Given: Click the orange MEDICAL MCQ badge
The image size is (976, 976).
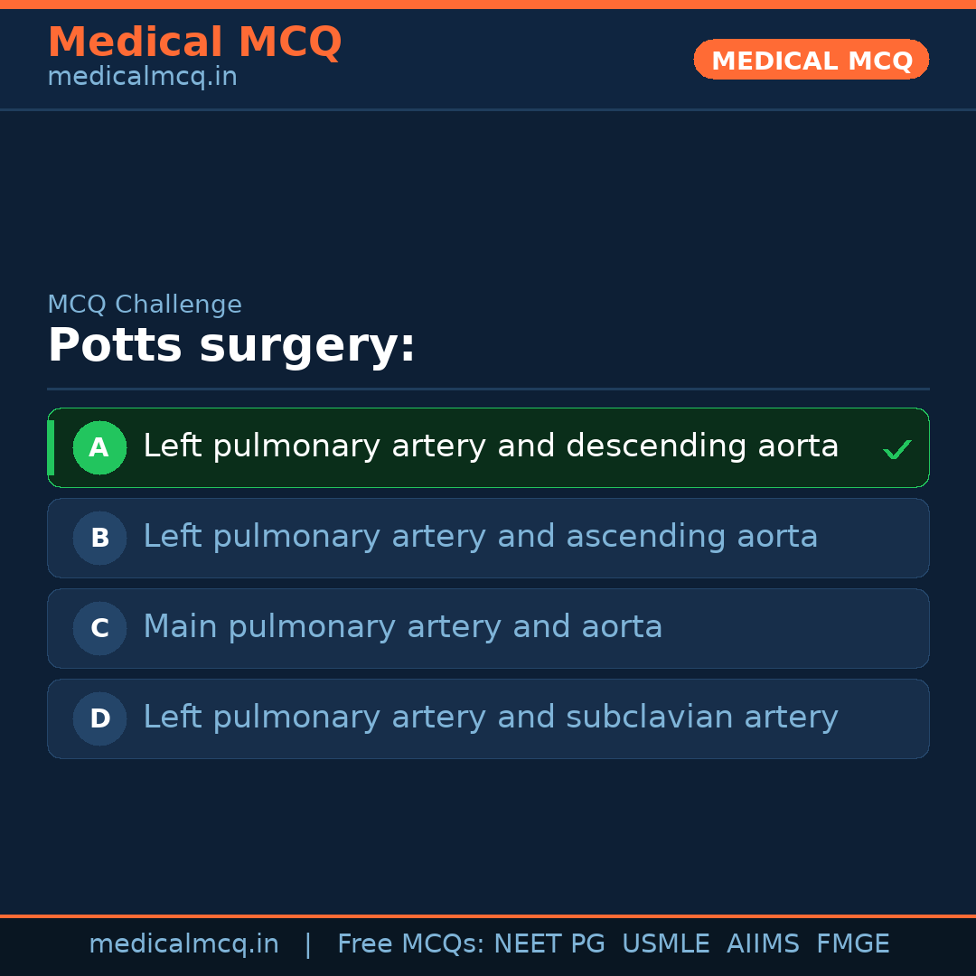Looking at the screenshot, I should [x=811, y=60].
